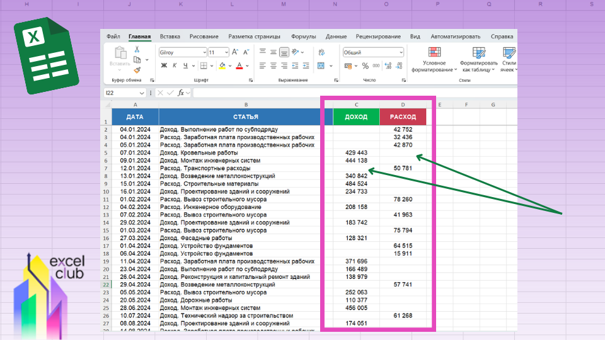Click the Cut scissors icon
The width and height of the screenshot is (605, 340).
[137, 49]
